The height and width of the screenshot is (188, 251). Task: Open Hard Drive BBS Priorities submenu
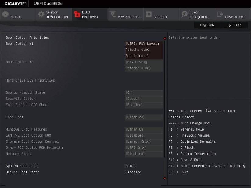[30, 80]
